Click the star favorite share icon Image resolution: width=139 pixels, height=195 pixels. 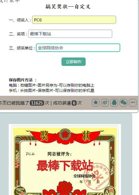click(96, 103)
